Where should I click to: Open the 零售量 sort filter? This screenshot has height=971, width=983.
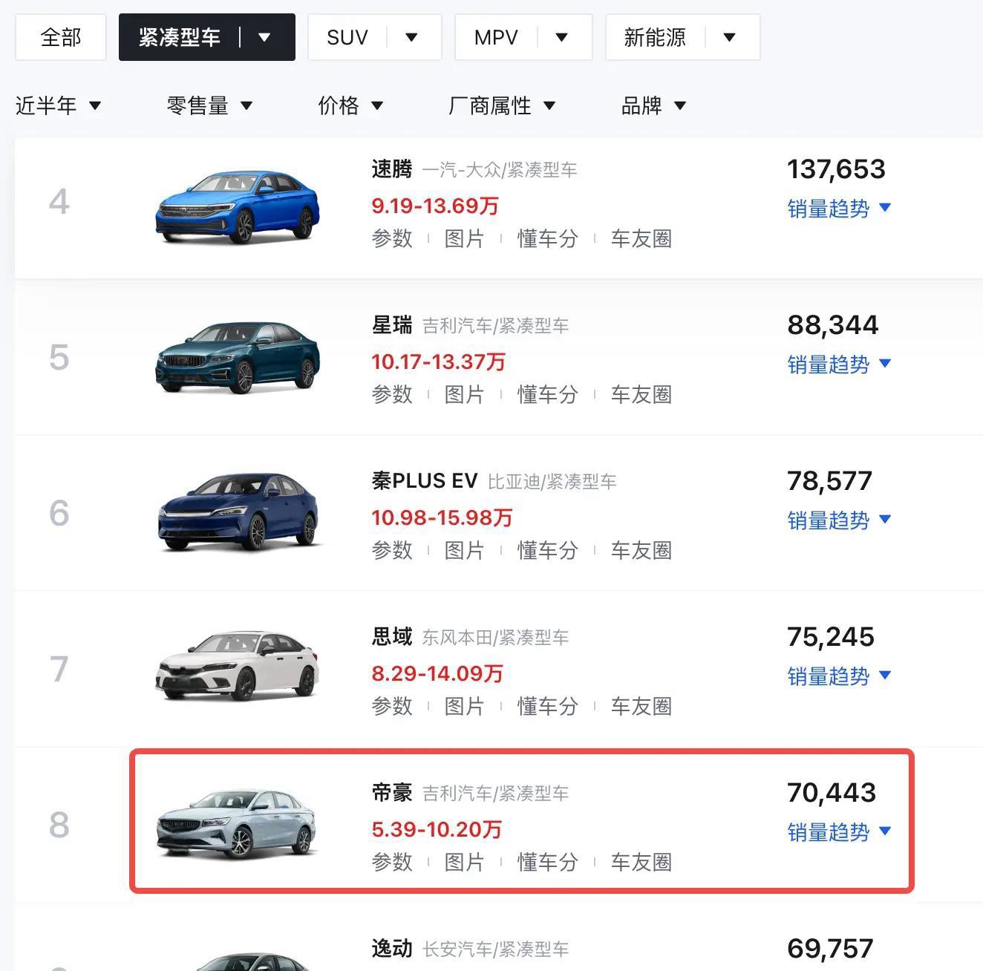click(209, 105)
